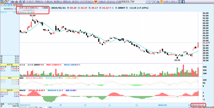Viewport: 214px width, 108px height.
Task: Switch to the 商品盤勢 tab
Action: tap(8, 5)
